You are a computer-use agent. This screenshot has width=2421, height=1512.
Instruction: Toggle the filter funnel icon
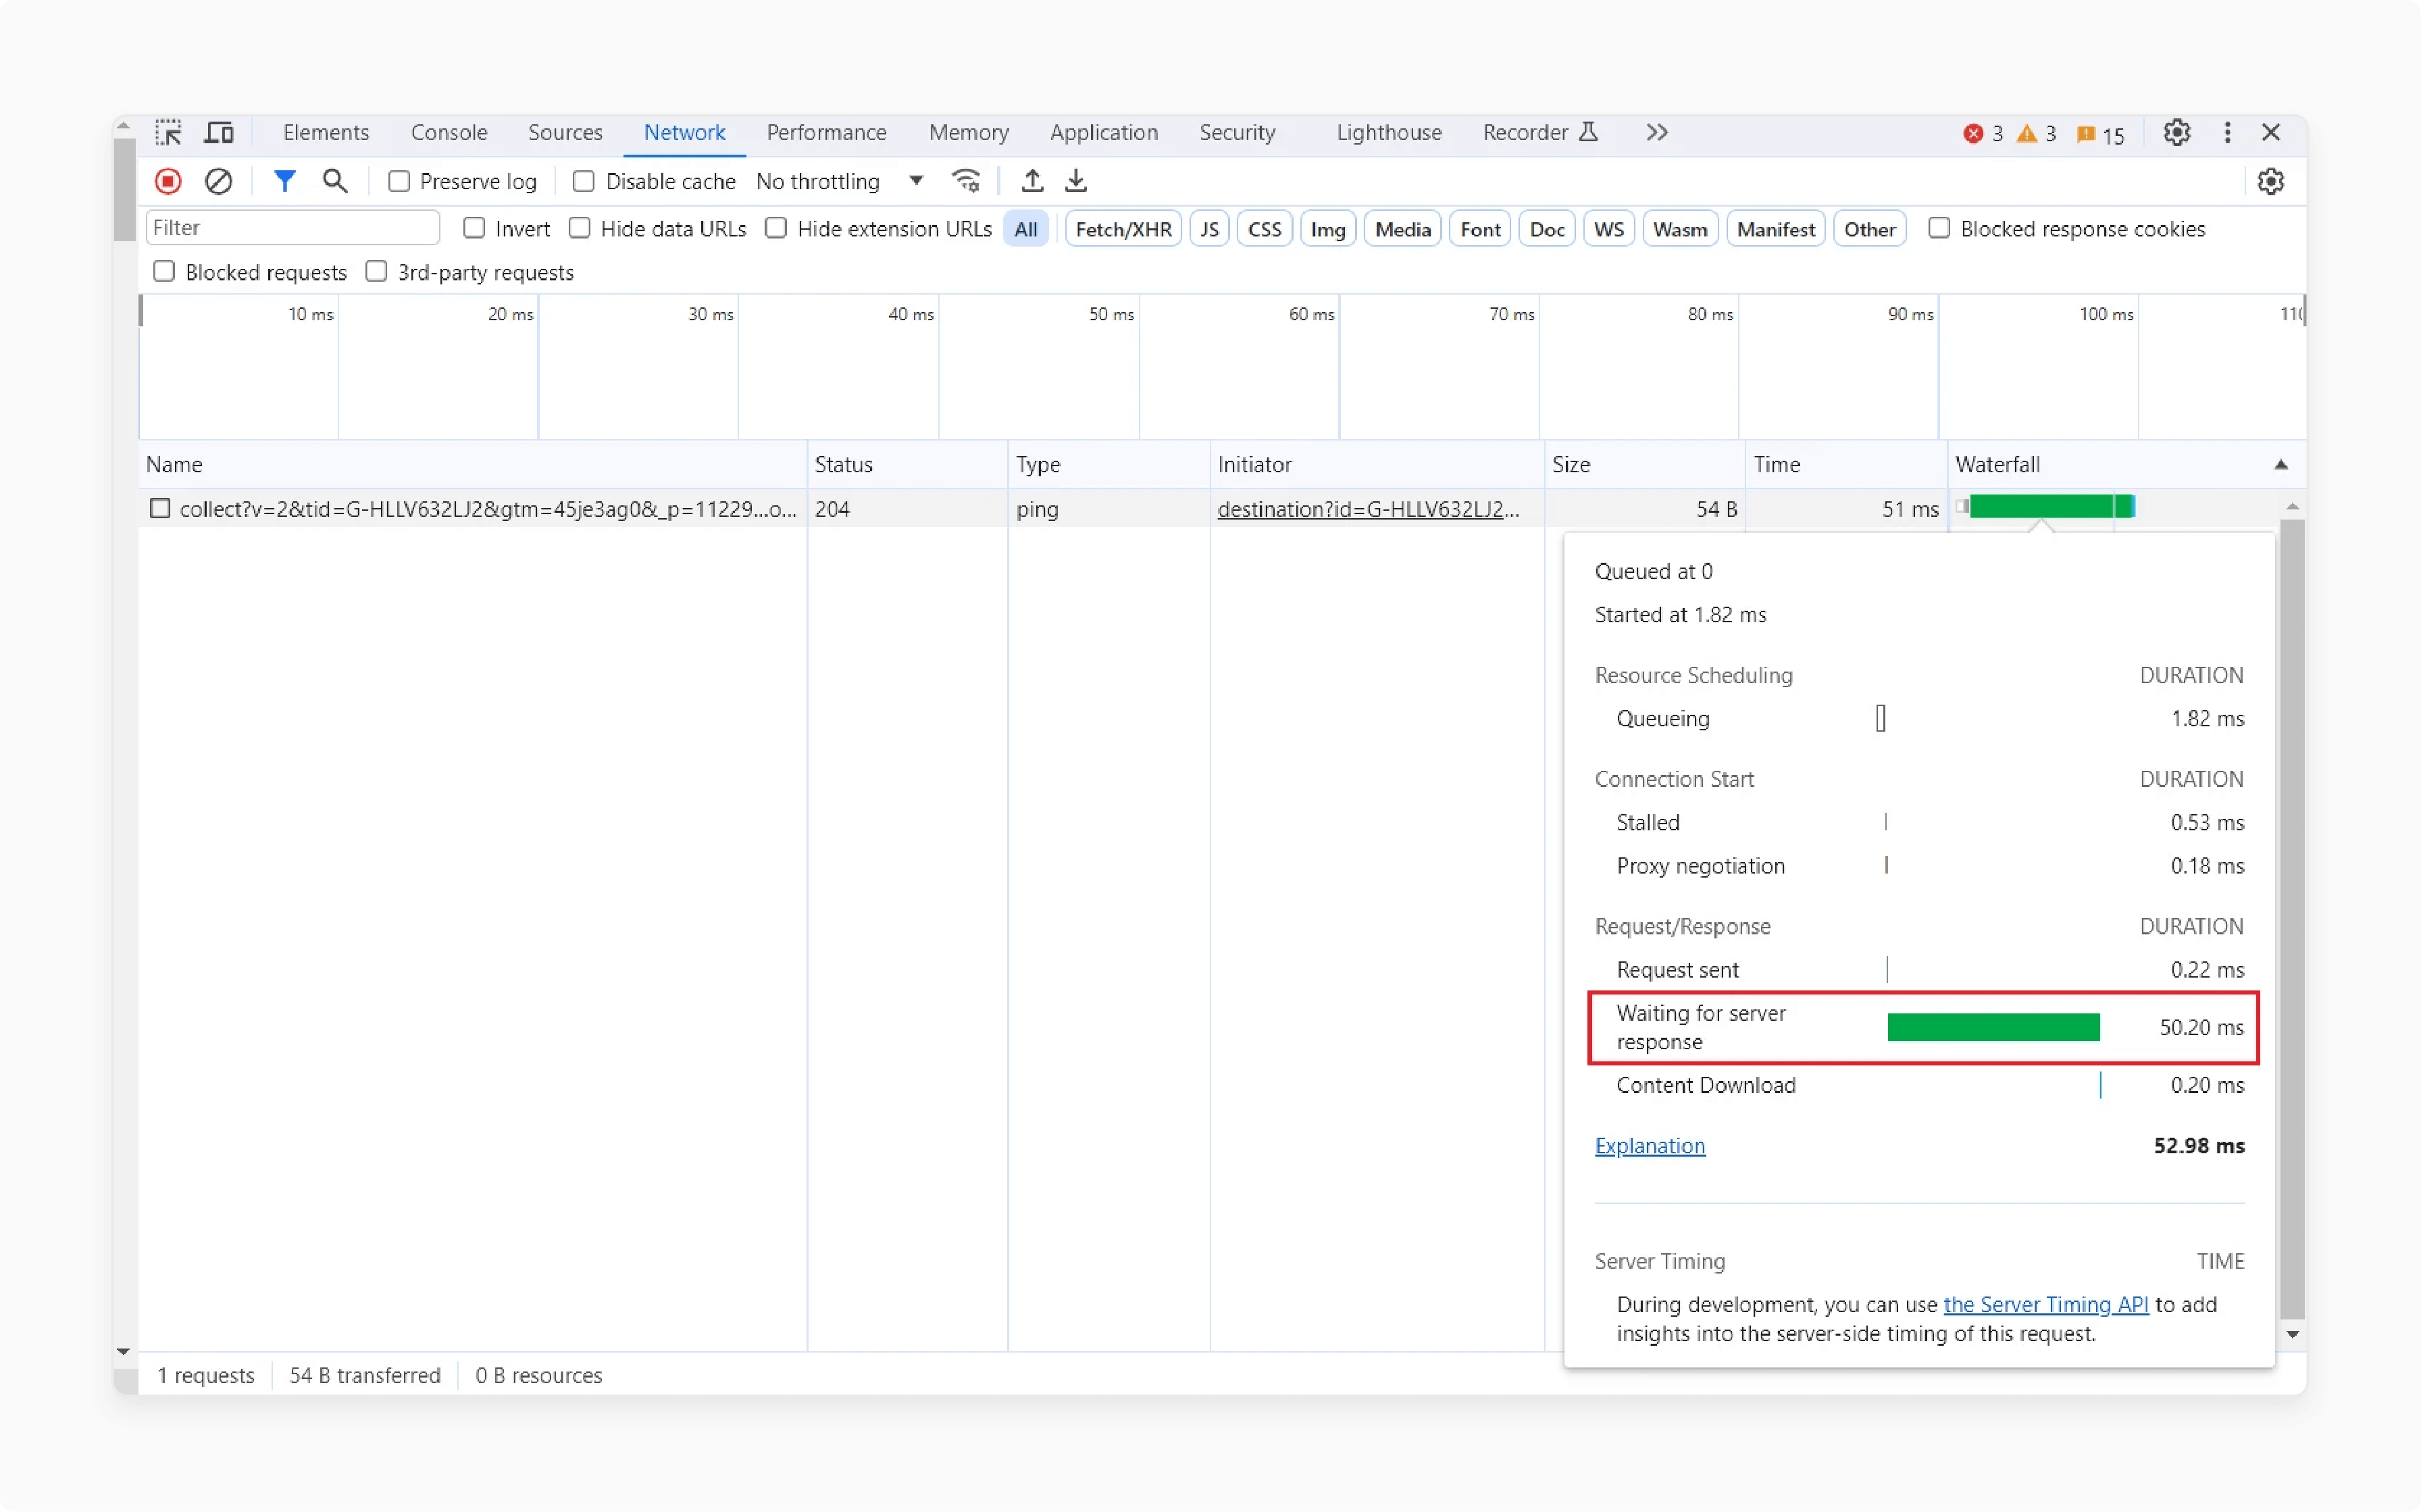285,181
